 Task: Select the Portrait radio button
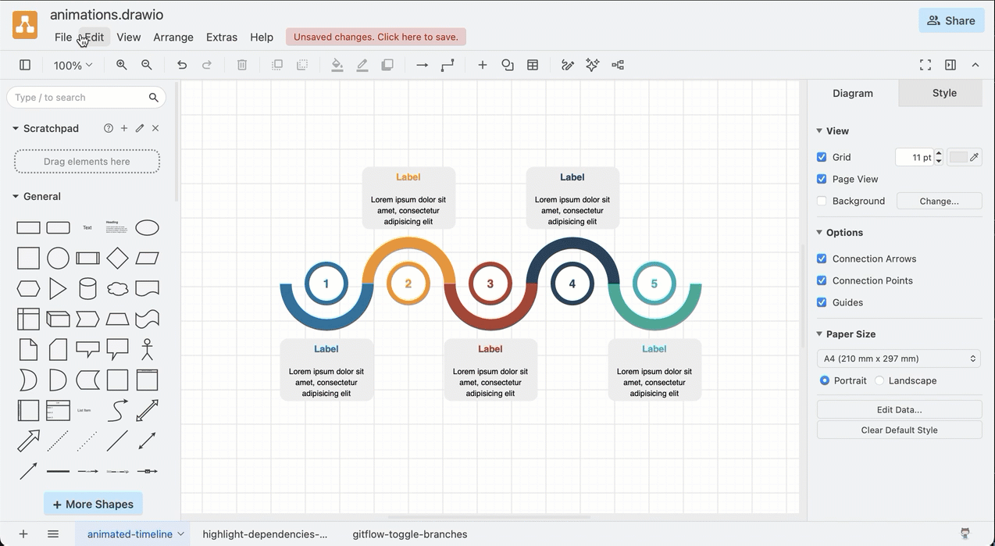pos(825,380)
